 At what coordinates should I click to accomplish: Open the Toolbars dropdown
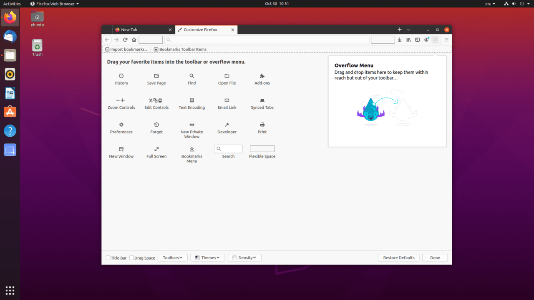point(173,258)
